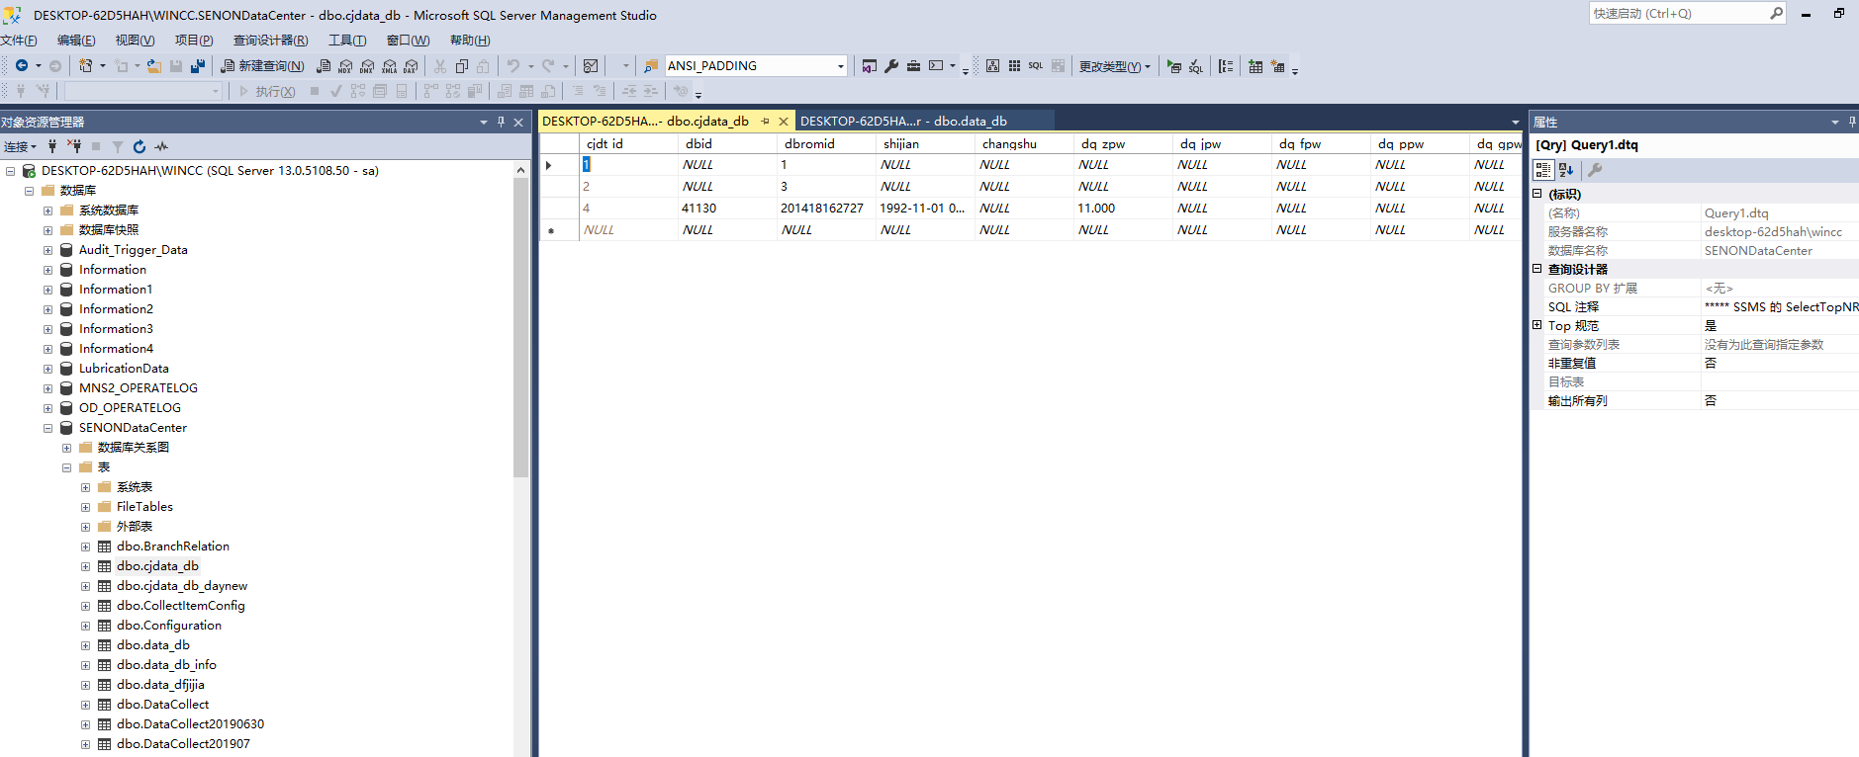Switch to the dbo.data_db tab
1859x757 pixels.
tap(902, 122)
